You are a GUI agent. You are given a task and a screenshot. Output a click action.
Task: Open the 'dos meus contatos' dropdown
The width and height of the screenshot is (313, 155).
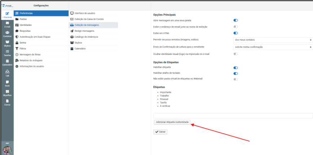point(273,40)
